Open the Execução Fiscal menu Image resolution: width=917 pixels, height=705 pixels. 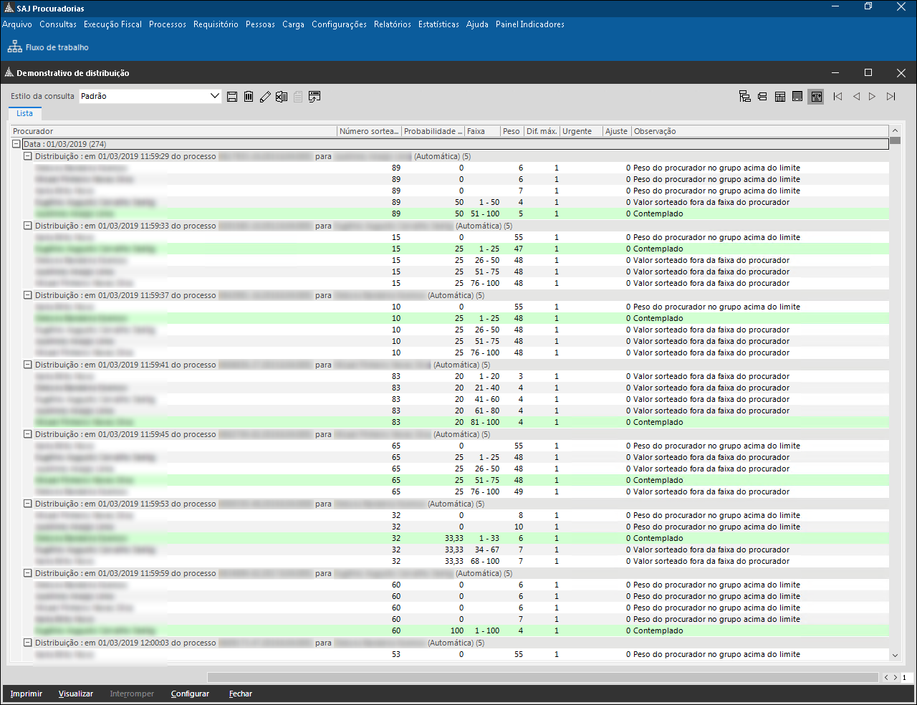[112, 24]
